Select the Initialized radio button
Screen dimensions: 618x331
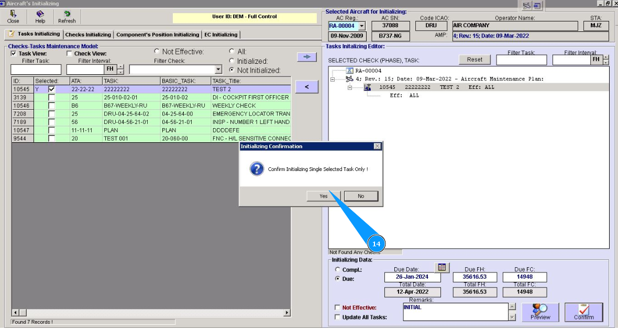coord(231,61)
